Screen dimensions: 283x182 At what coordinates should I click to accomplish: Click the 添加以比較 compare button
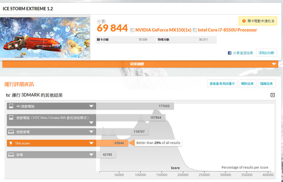click(x=266, y=53)
